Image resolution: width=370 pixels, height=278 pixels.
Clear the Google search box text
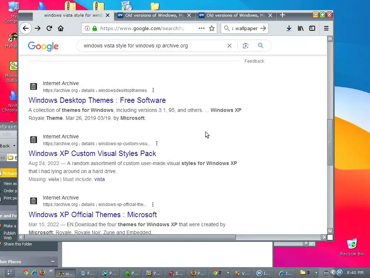[229, 46]
